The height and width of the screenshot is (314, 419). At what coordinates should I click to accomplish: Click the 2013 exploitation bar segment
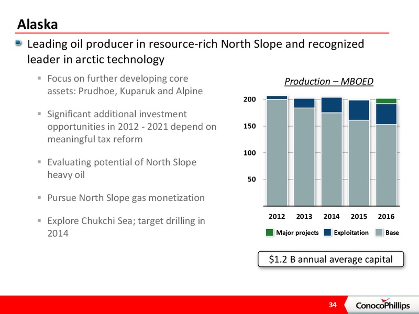tap(304, 103)
